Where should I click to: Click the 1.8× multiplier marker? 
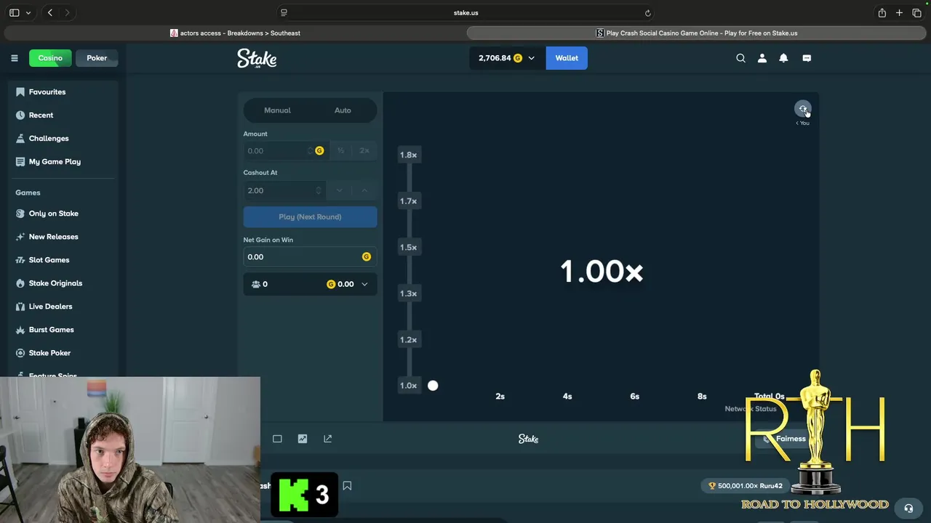click(408, 155)
